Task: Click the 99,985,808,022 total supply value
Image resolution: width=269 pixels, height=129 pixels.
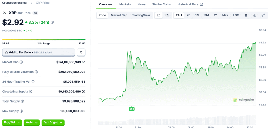Action: 74,101
